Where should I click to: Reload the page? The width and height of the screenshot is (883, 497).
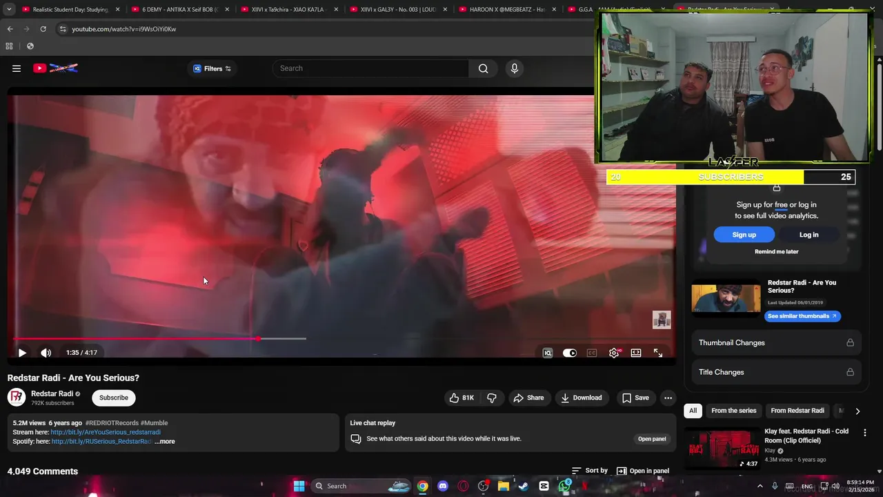pyautogui.click(x=43, y=29)
